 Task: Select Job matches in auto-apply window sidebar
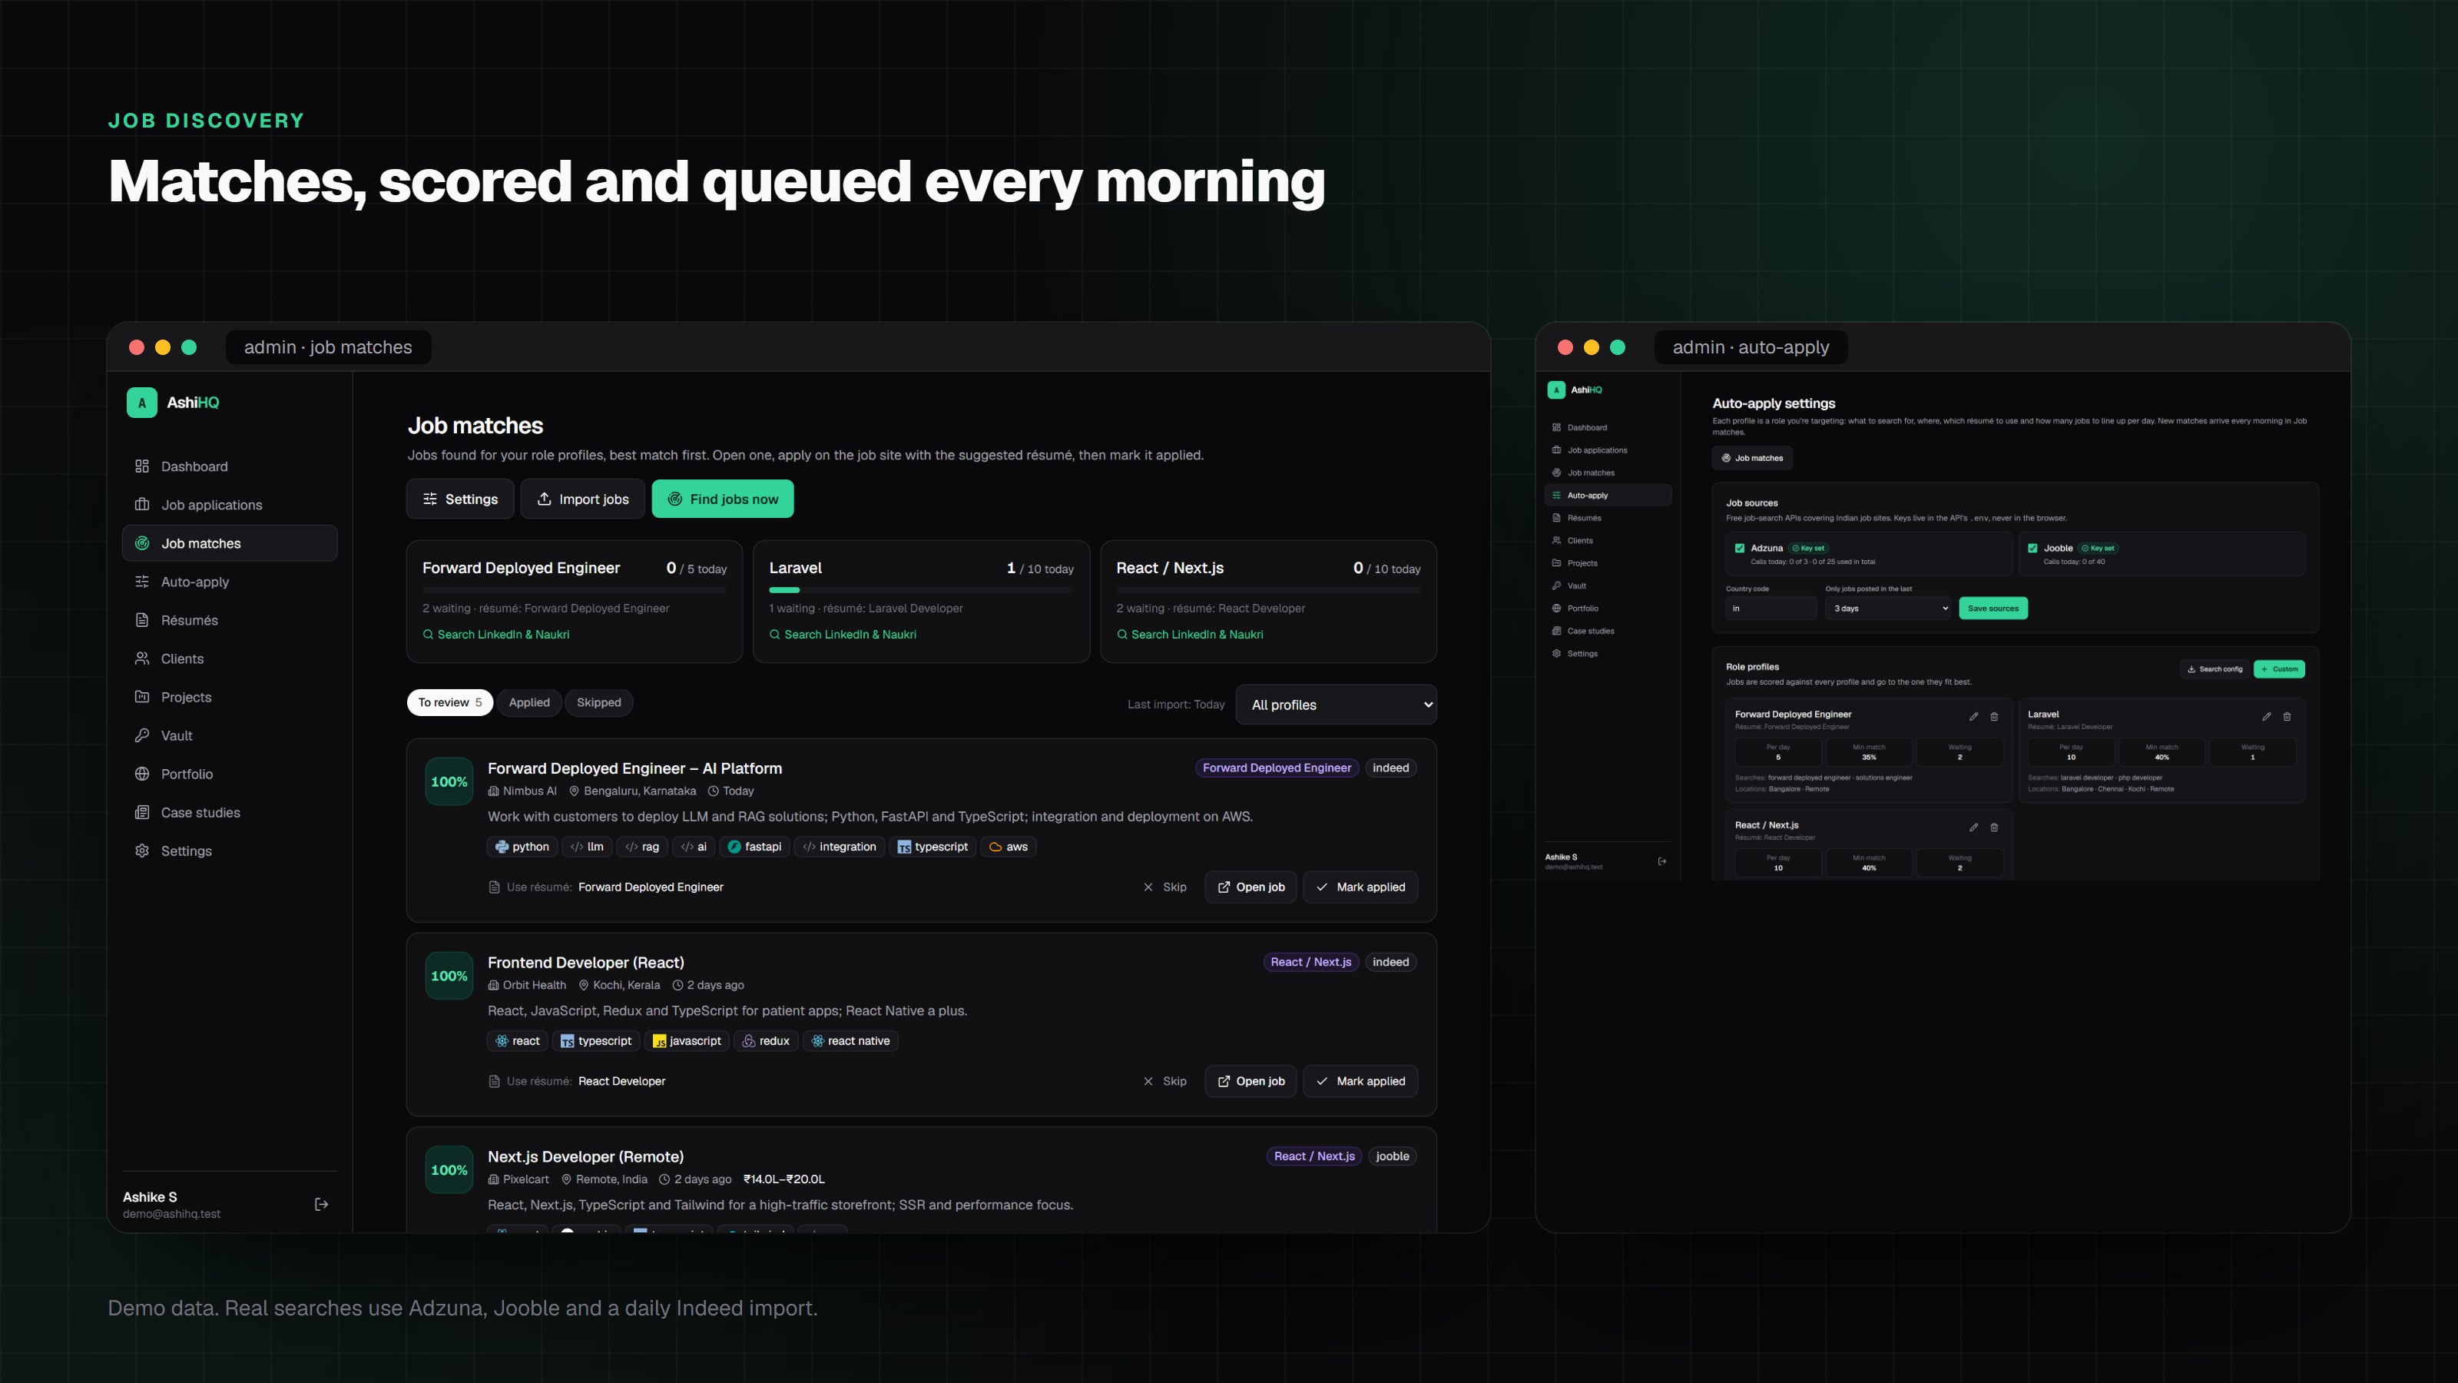pos(1608,473)
